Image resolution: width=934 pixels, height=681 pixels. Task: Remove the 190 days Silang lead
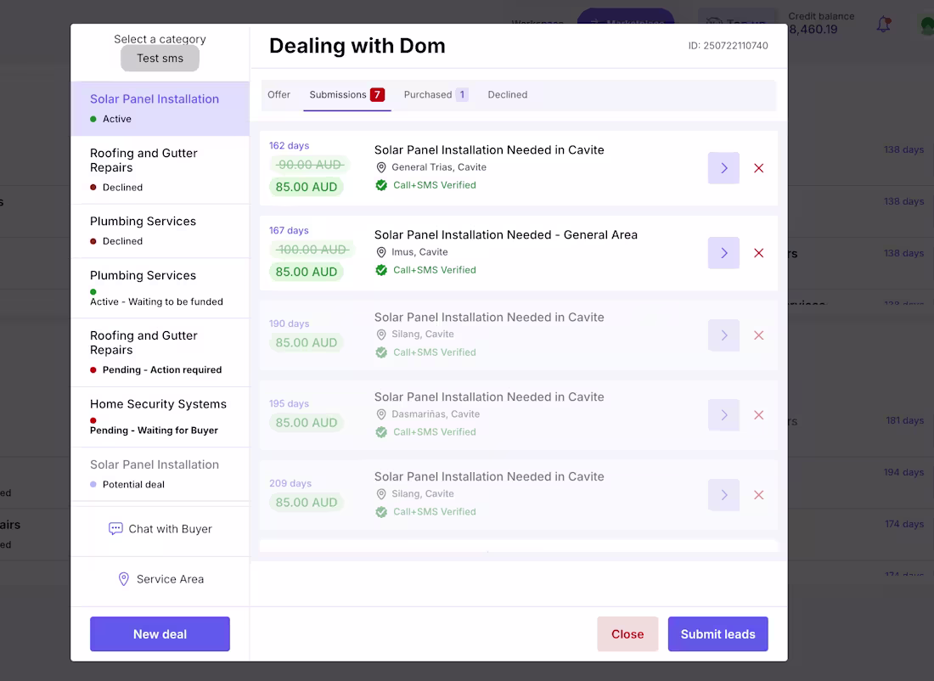point(759,335)
